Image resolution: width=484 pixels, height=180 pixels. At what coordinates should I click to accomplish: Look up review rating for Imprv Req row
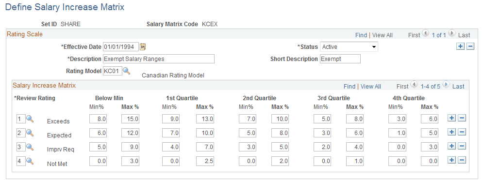point(30,147)
